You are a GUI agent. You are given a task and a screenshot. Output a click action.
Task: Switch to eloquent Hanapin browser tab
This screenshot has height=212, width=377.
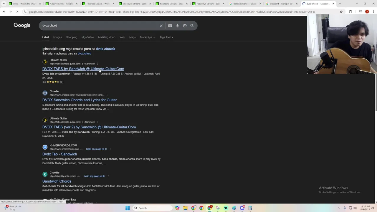281,4
